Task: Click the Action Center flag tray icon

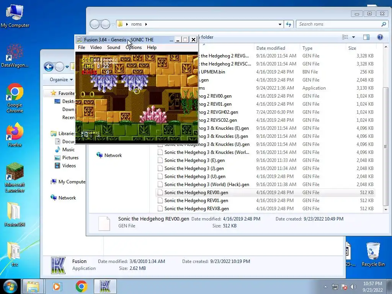Action: (344, 287)
